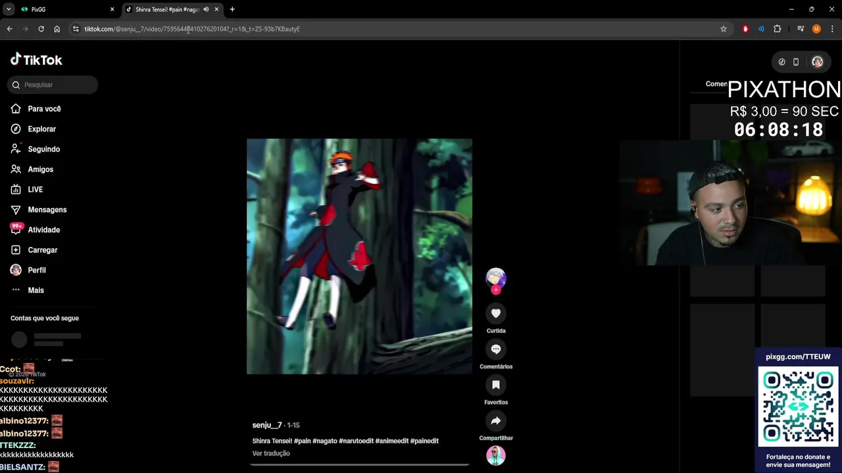Open the spinning sound disc thumbnail
Viewport: 842px width, 473px height.
click(496, 455)
